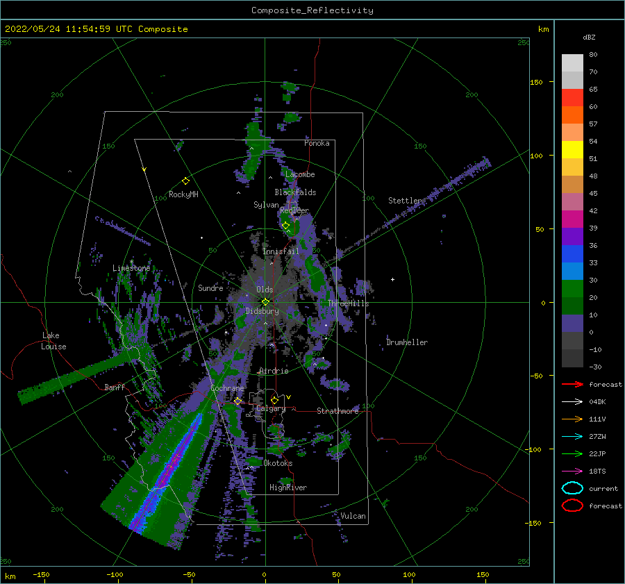Click the red 65 dBZ color swatch
Image resolution: width=625 pixels, height=584 pixels.
(x=572, y=98)
